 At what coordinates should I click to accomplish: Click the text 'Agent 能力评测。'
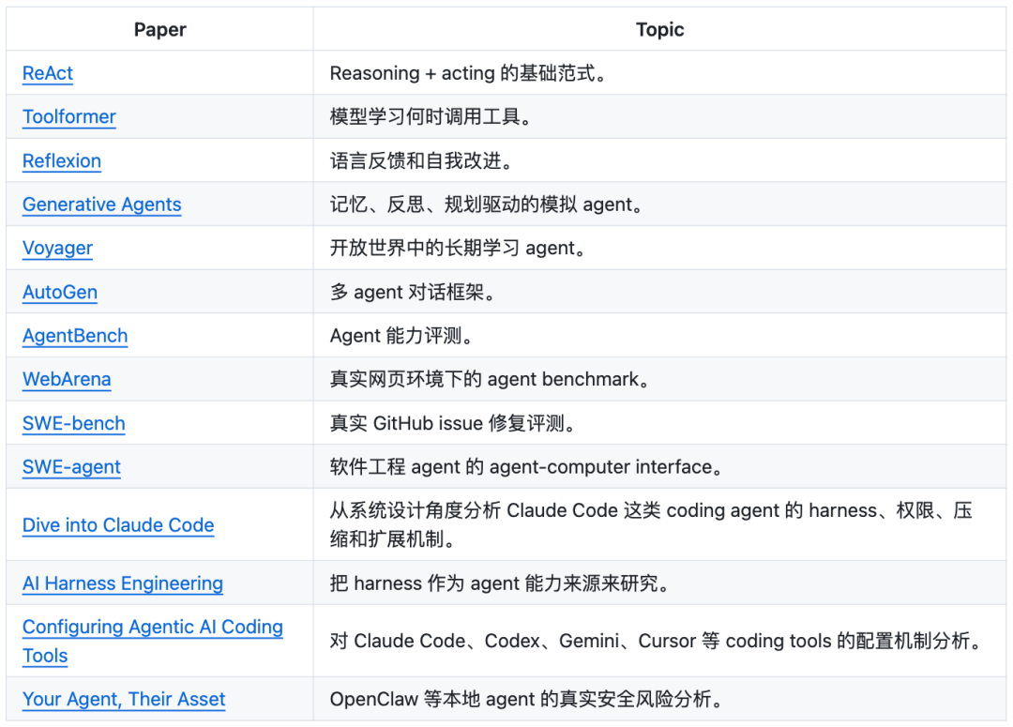[x=401, y=336]
